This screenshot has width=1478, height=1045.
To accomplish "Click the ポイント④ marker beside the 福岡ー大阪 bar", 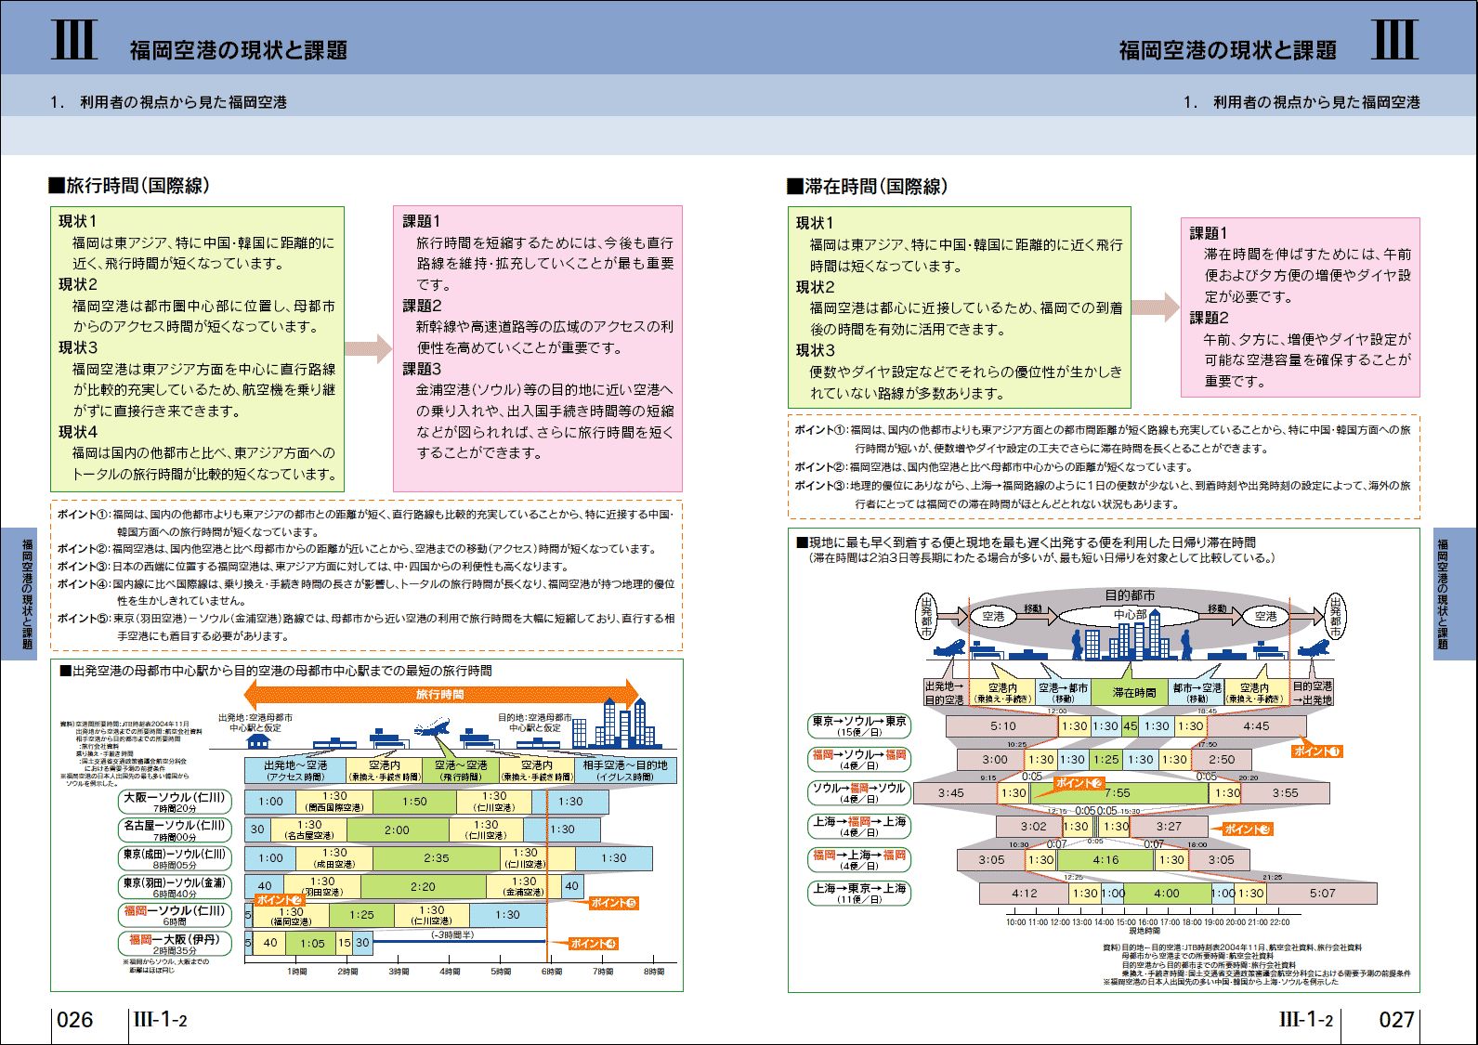I will [593, 944].
